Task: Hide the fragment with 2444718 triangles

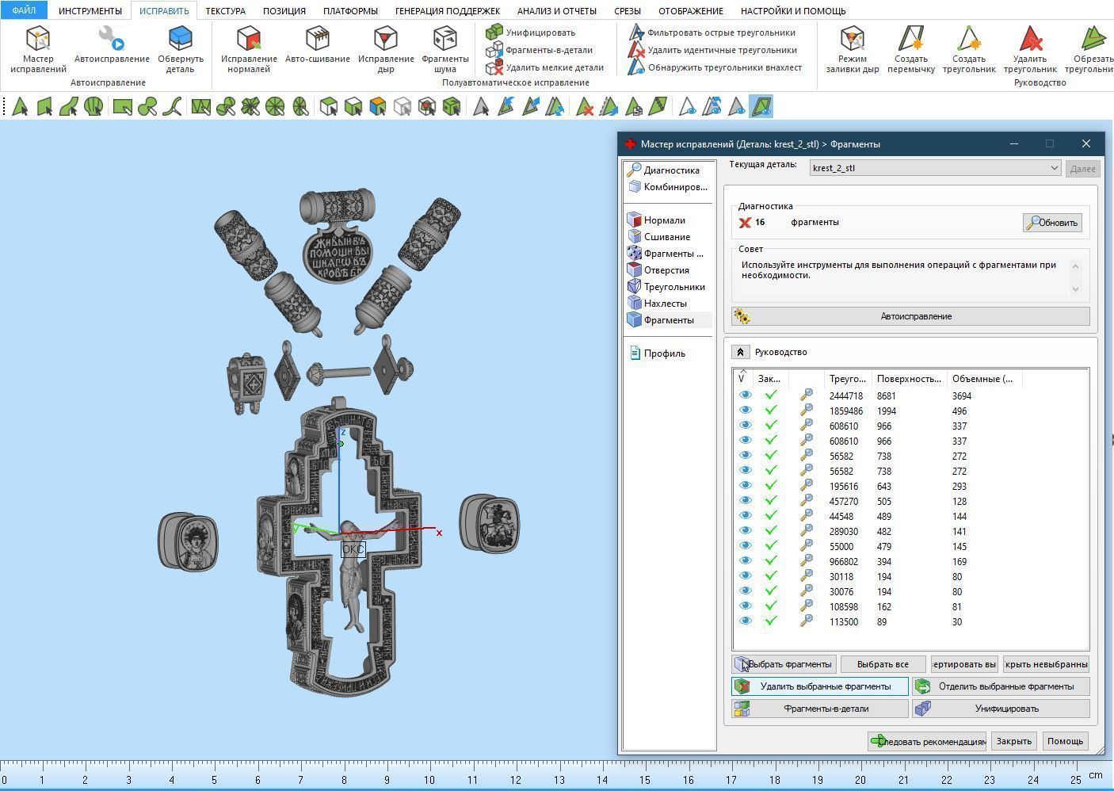Action: point(745,395)
